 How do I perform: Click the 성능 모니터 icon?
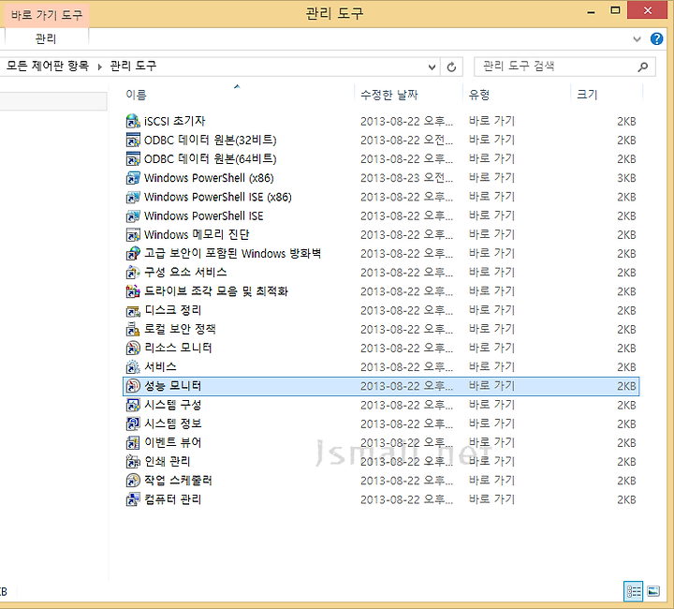133,386
